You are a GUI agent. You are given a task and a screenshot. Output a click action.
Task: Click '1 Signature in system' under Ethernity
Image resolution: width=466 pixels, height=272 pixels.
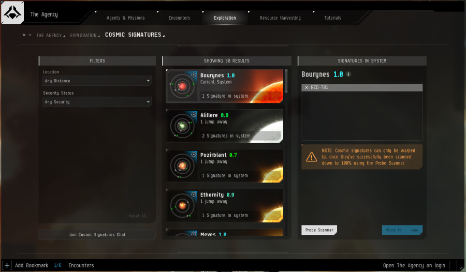pos(225,215)
